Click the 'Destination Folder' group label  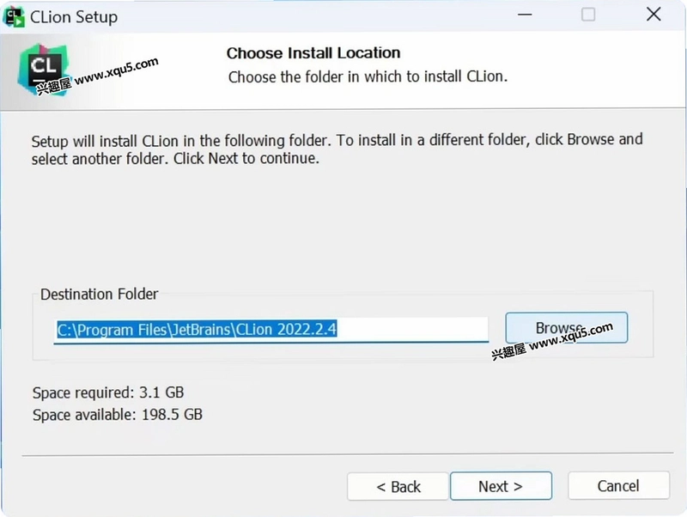click(x=99, y=294)
